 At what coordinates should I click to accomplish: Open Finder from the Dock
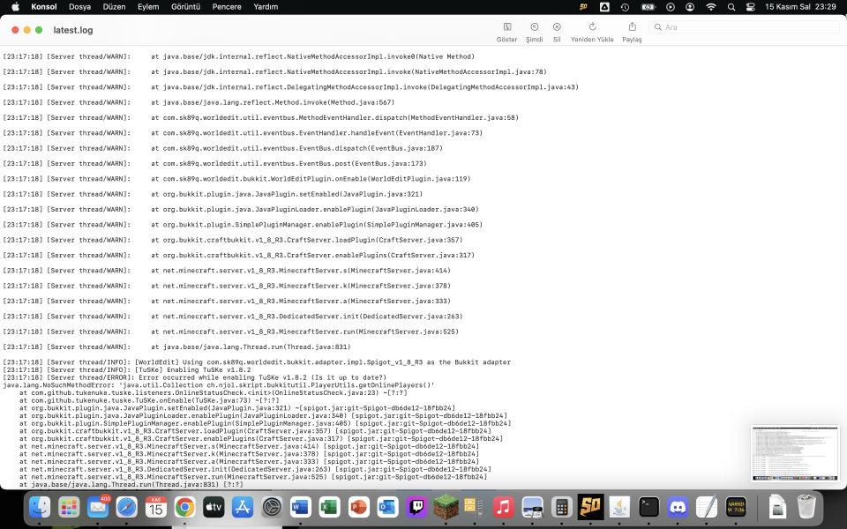click(x=40, y=508)
